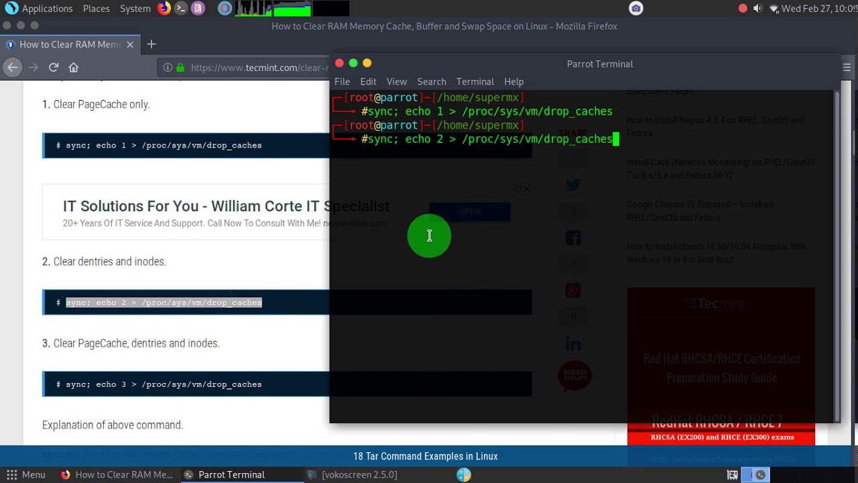Open the Edit menu in Parrot Terminal

[x=368, y=81]
